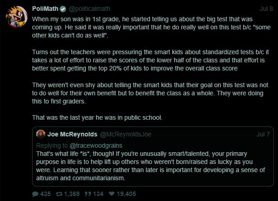This screenshot has height=201, width=278.
Task: View the 19,405 likes count
Action: click(126, 194)
